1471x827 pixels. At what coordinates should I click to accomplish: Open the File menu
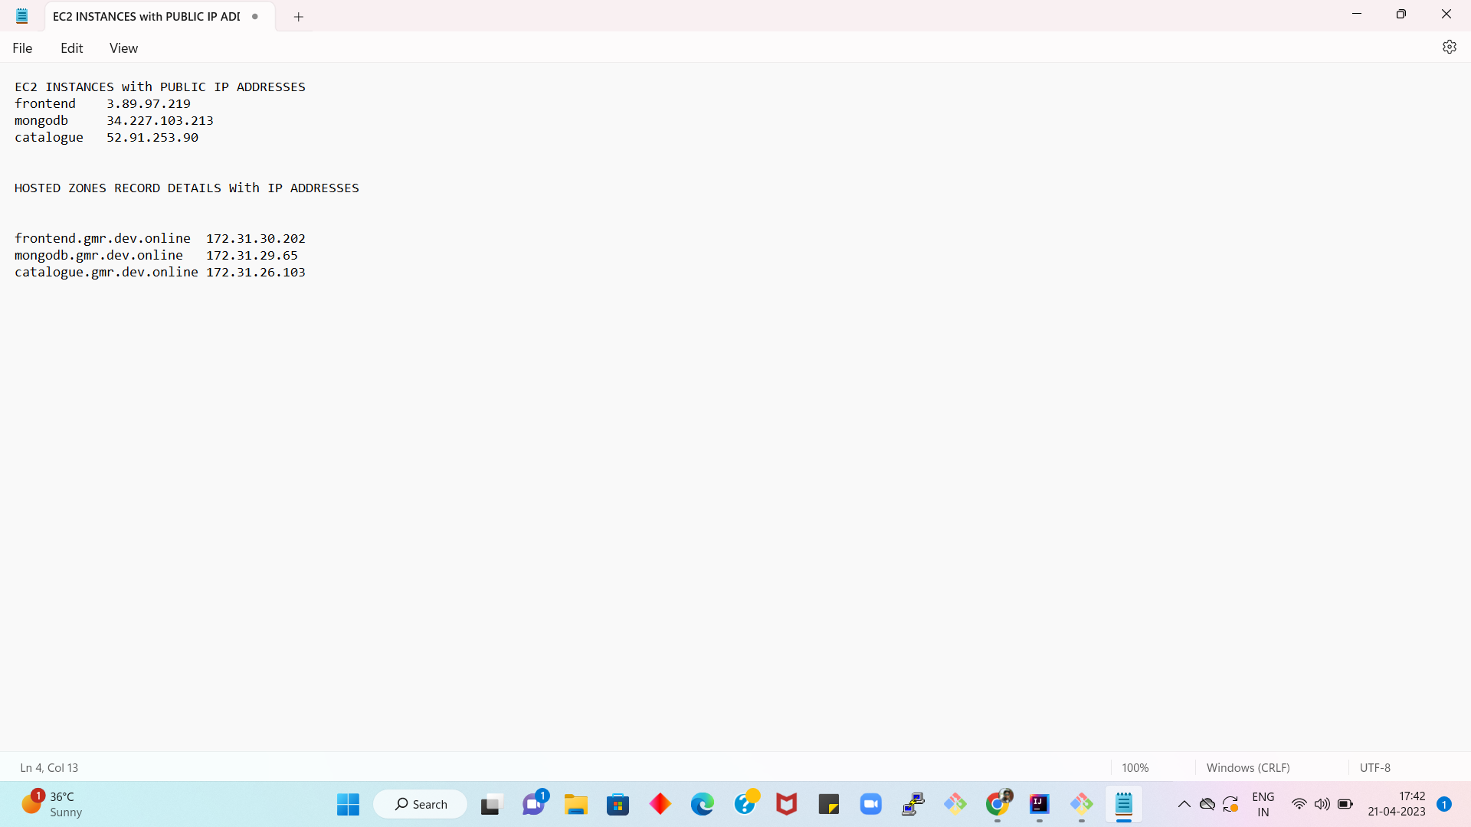tap(22, 47)
